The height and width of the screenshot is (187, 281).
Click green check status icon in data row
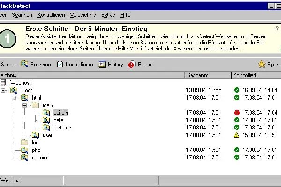pos(237,120)
